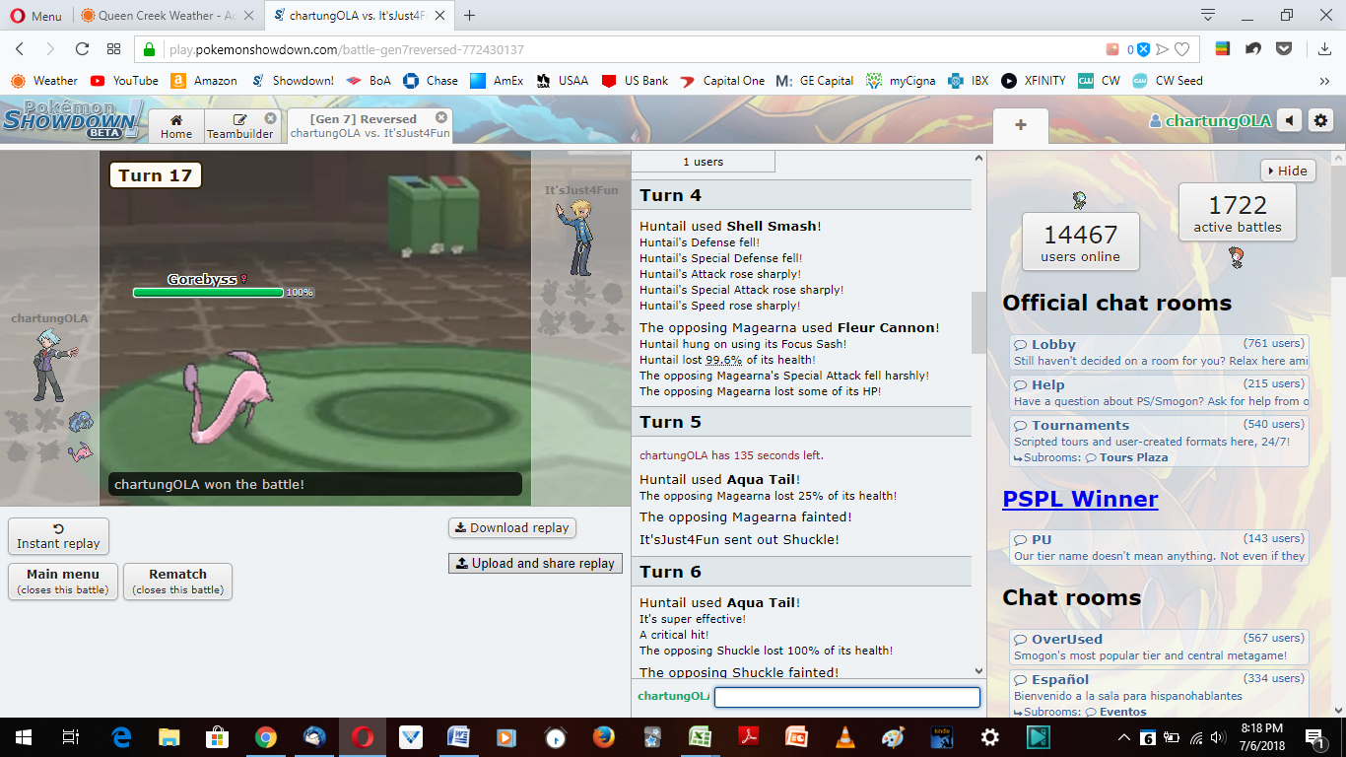Add page to bookmarks with heart icon
The width and height of the screenshot is (1346, 757).
coord(1182,49)
